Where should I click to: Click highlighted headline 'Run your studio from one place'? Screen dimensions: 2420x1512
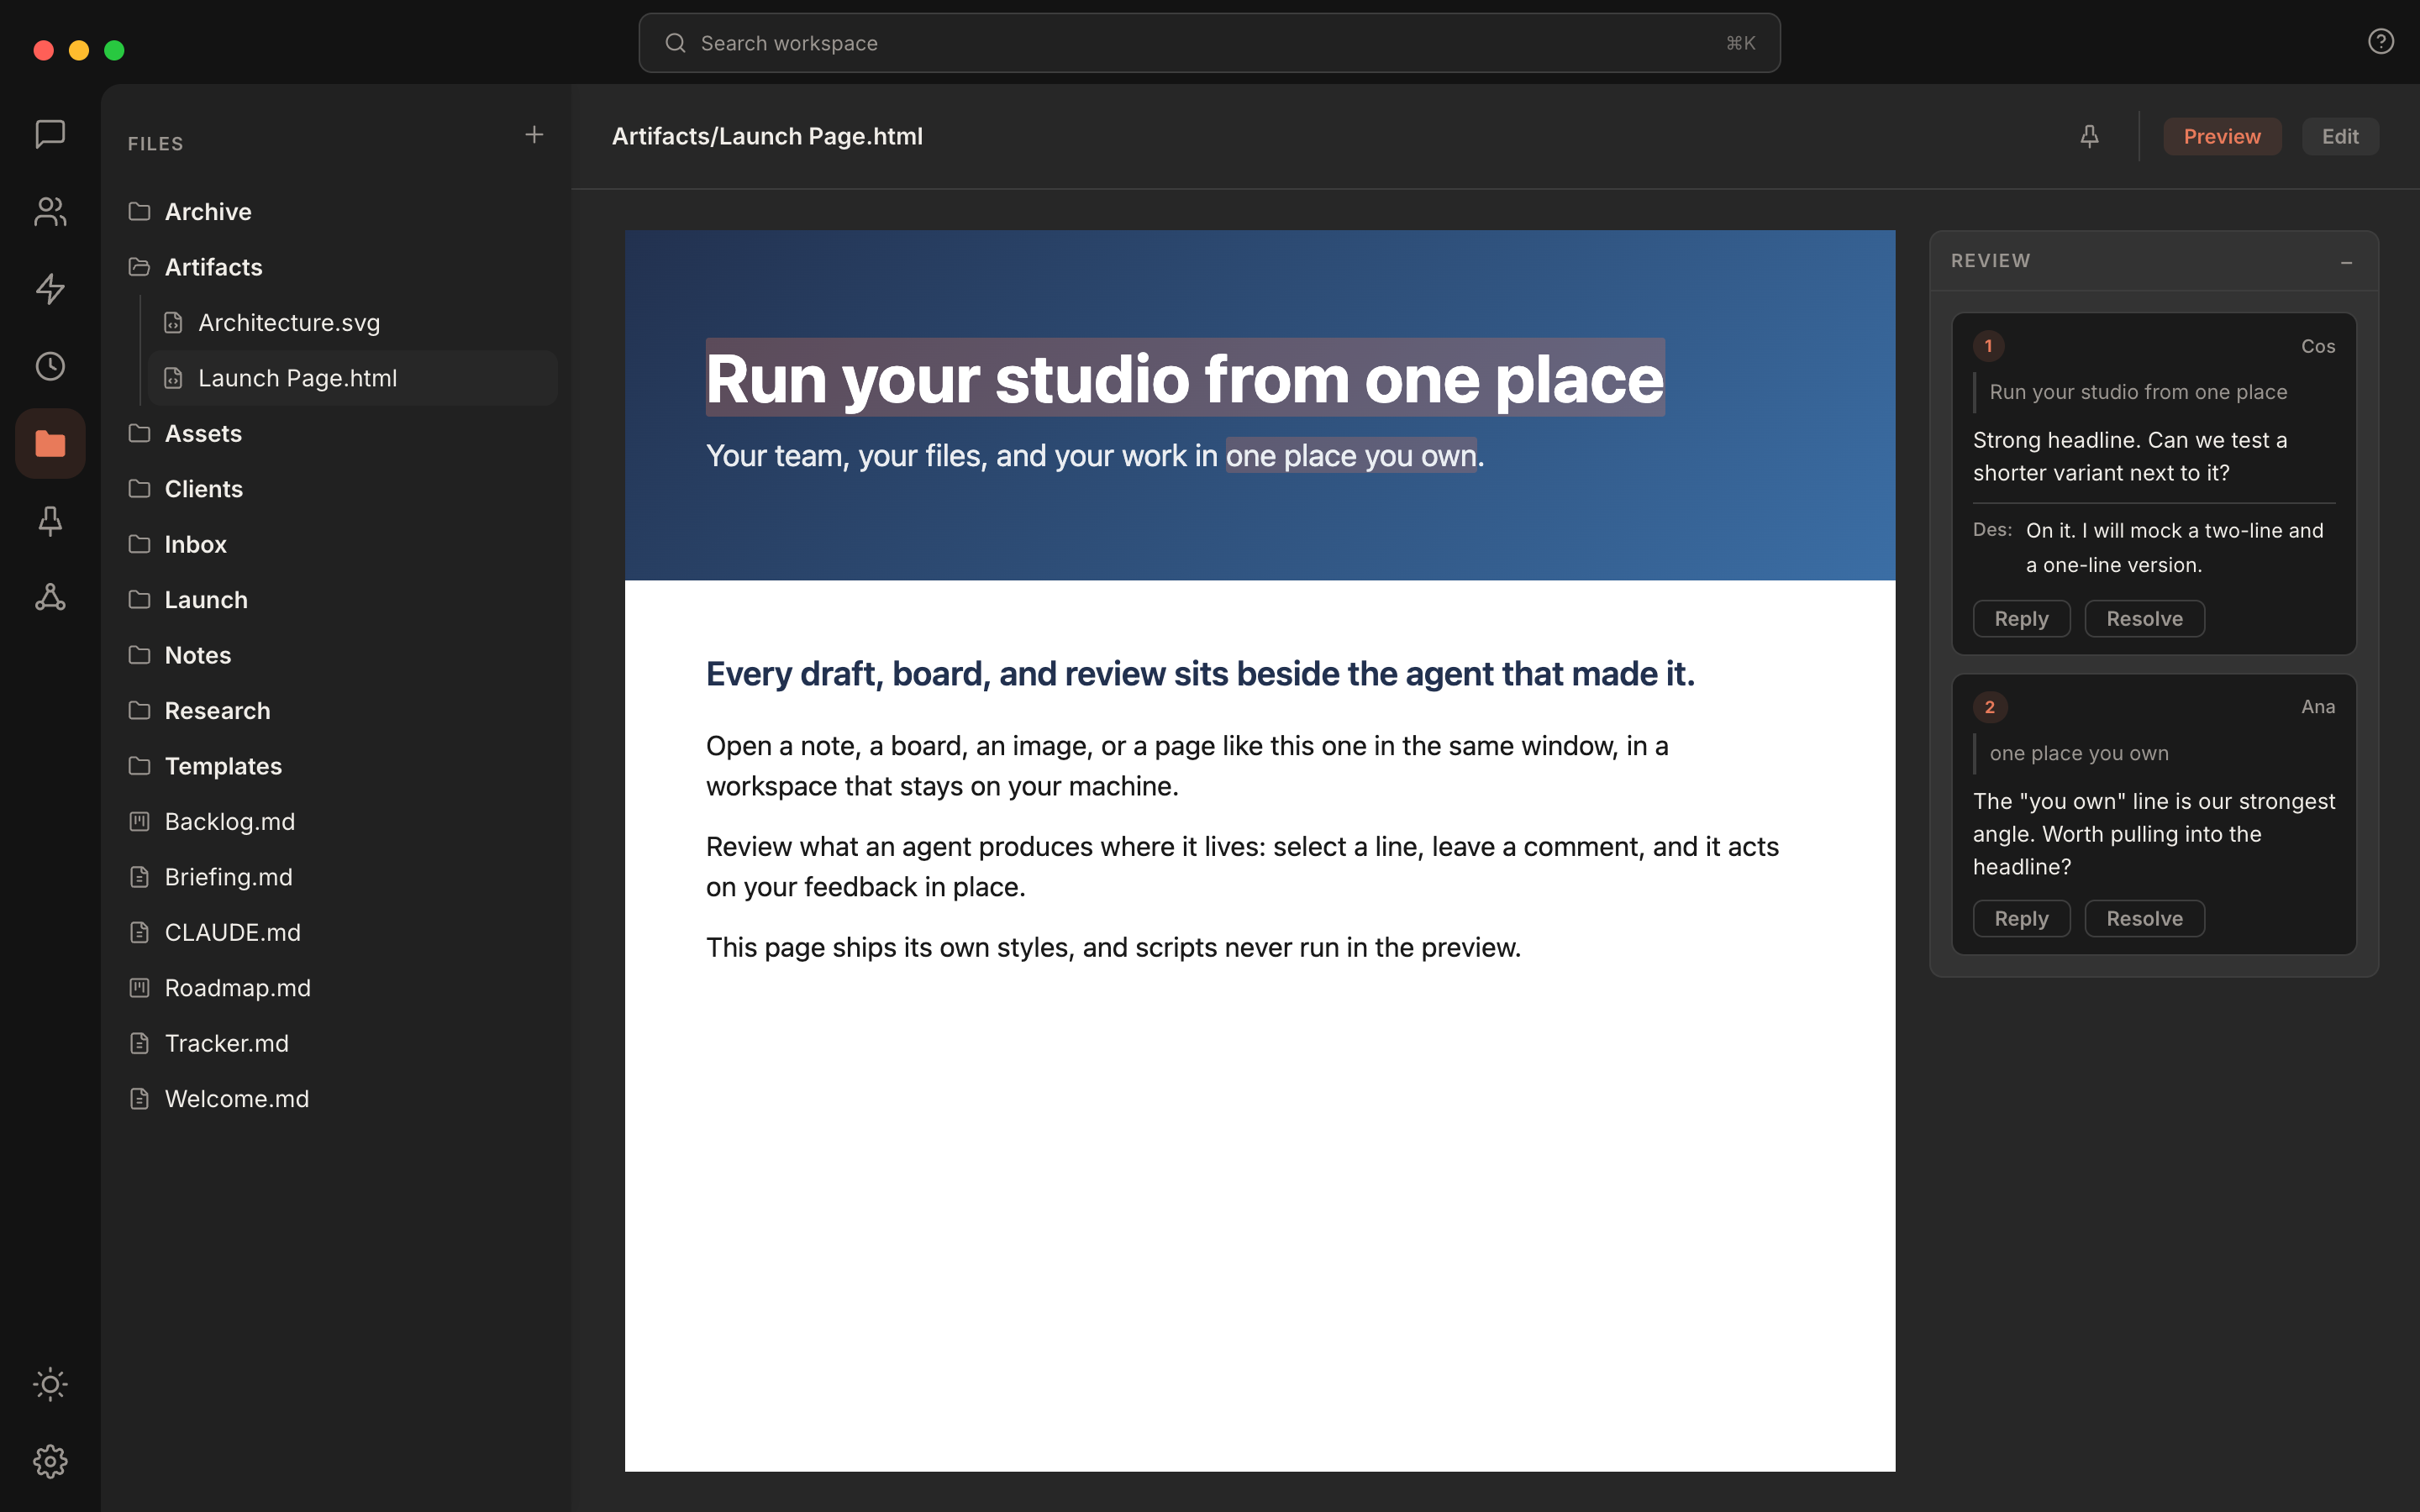pos(1185,379)
